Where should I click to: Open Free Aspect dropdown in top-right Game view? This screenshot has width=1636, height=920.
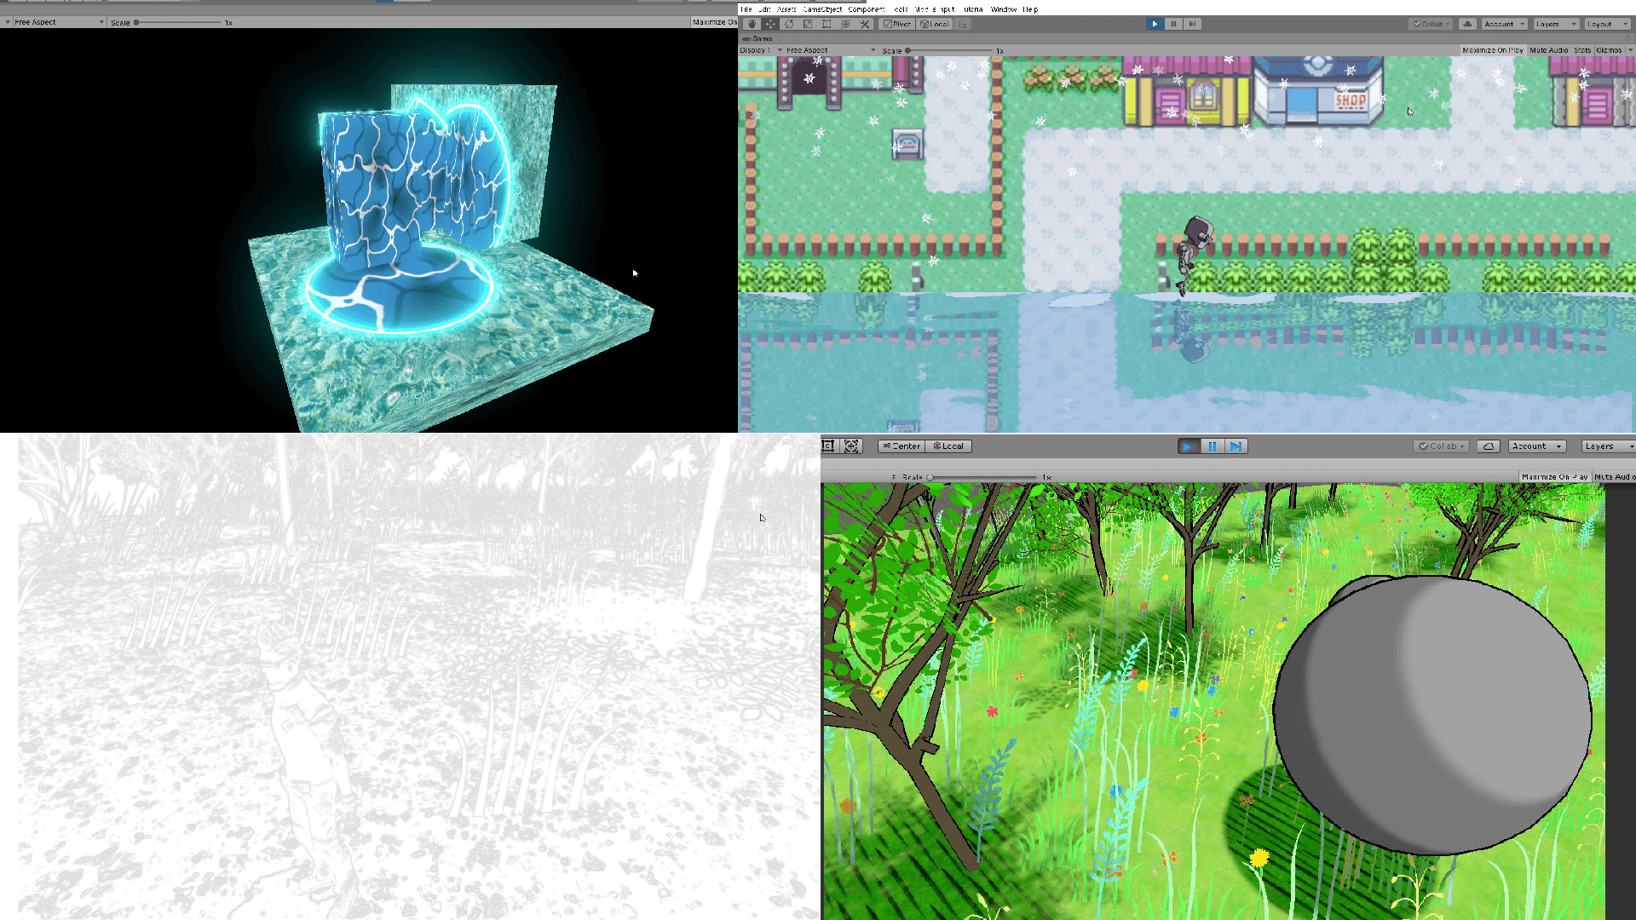click(830, 50)
